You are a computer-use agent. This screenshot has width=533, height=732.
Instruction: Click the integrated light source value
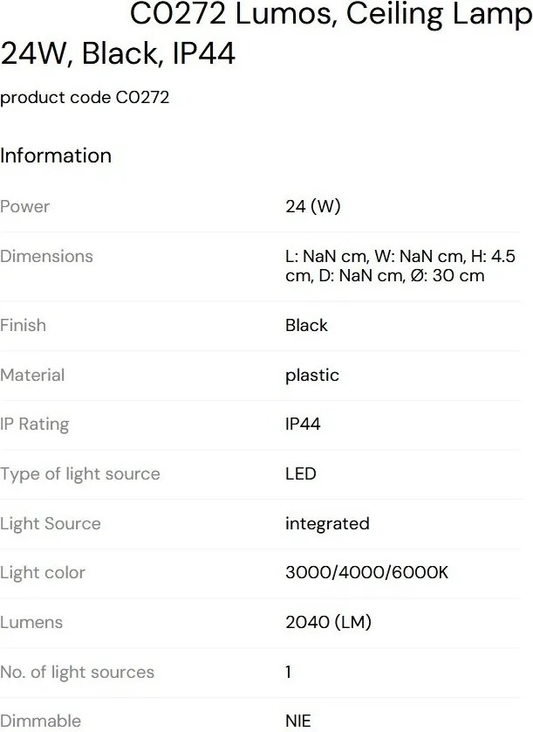[327, 524]
